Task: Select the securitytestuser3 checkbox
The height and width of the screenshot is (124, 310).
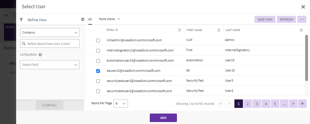Action: click(x=98, y=81)
